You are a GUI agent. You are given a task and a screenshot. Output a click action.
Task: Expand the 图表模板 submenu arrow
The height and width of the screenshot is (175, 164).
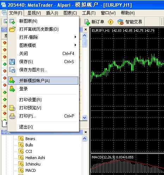tap(75, 45)
